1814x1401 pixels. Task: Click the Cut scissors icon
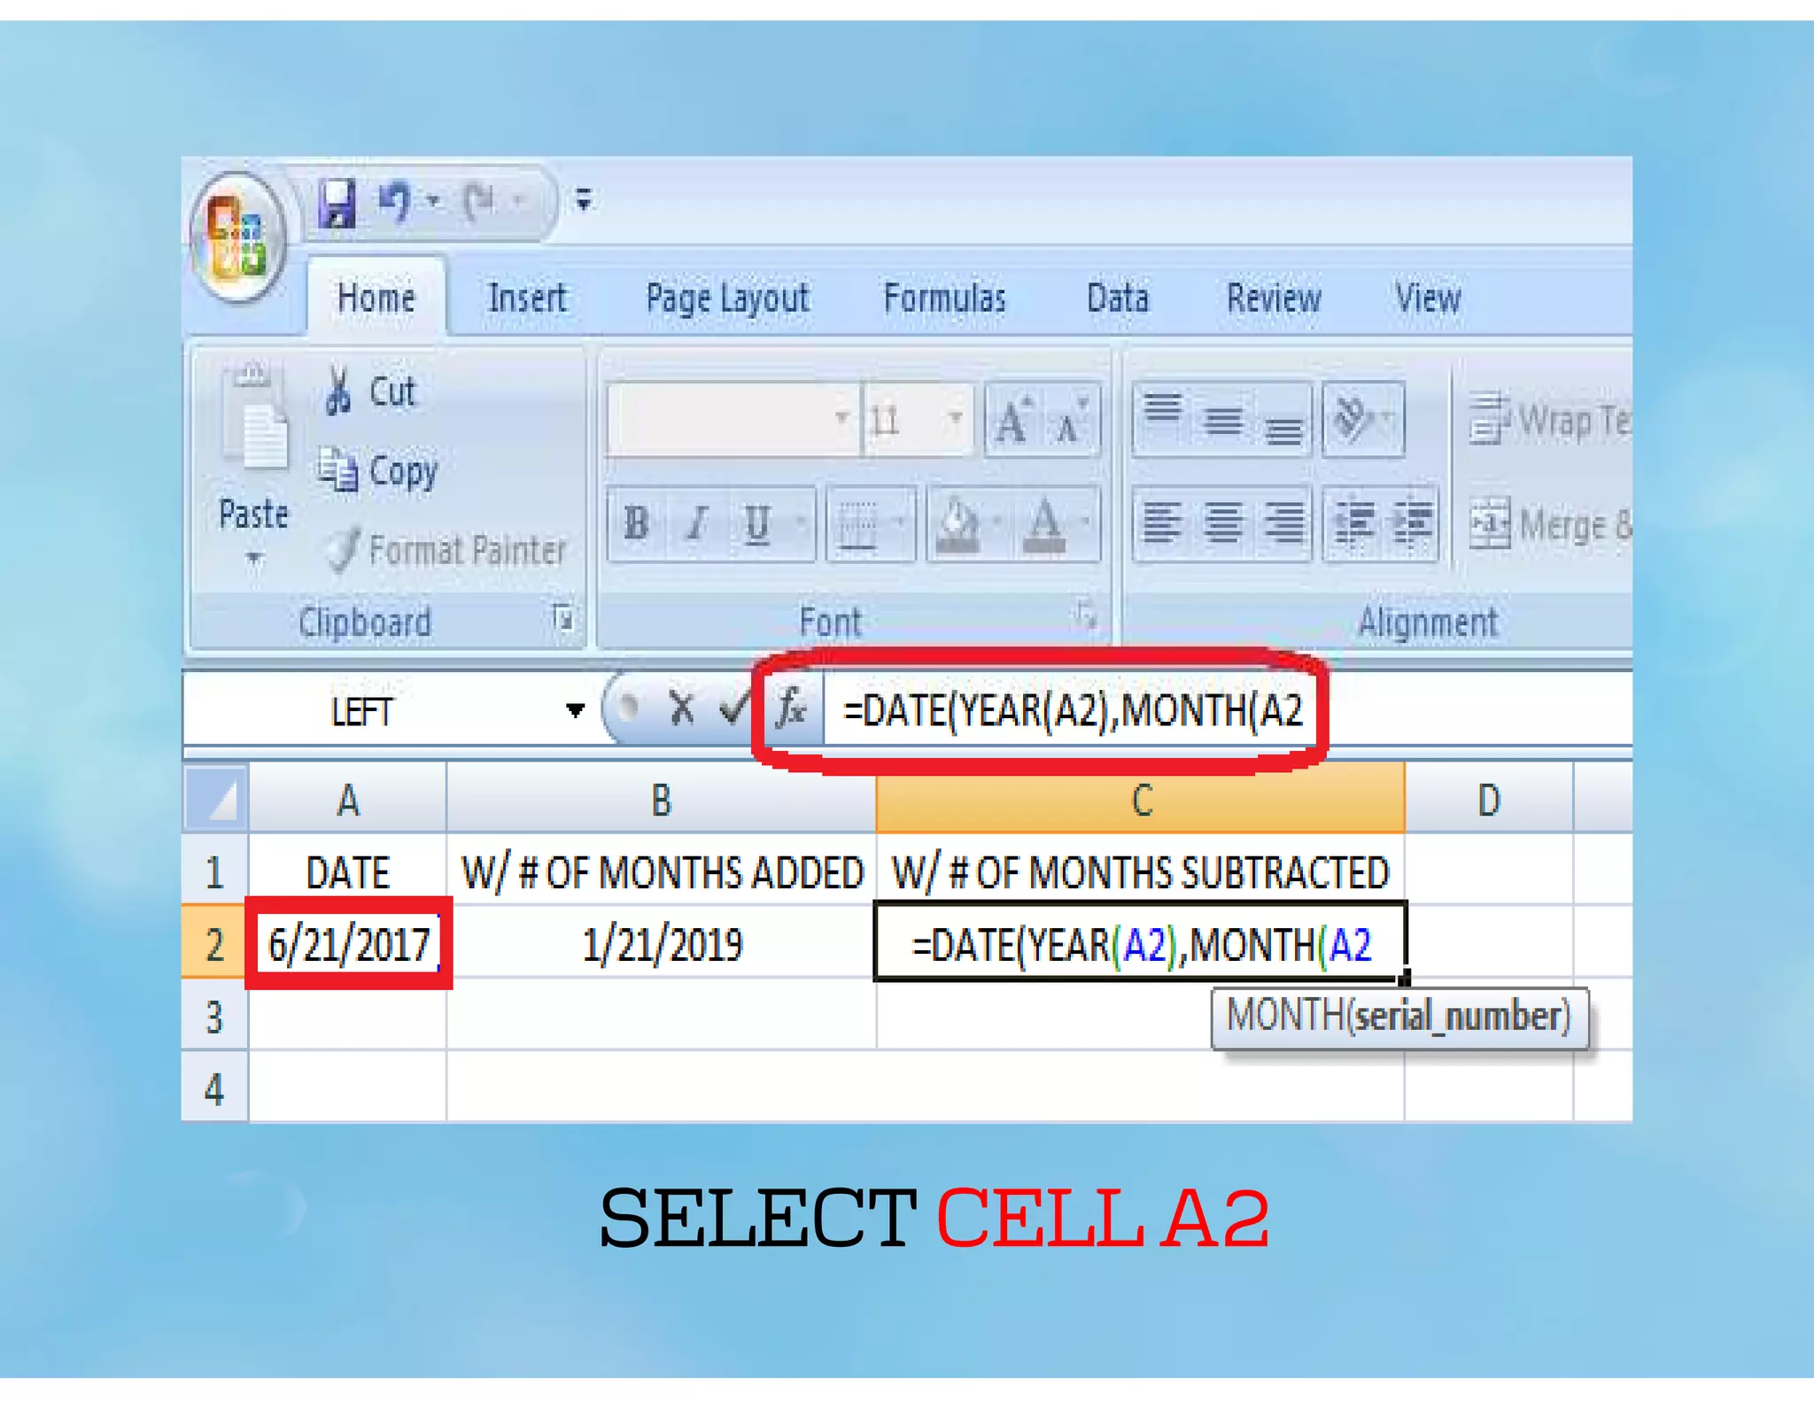(x=337, y=391)
